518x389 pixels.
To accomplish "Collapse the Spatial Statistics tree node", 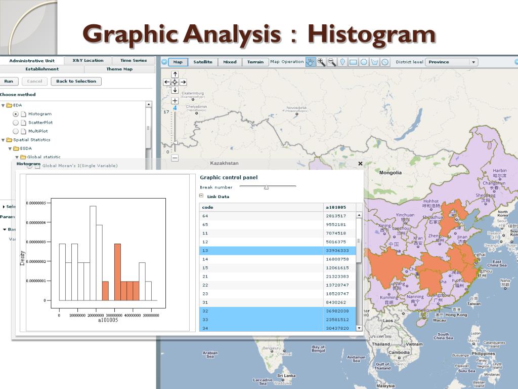I will [3, 140].
